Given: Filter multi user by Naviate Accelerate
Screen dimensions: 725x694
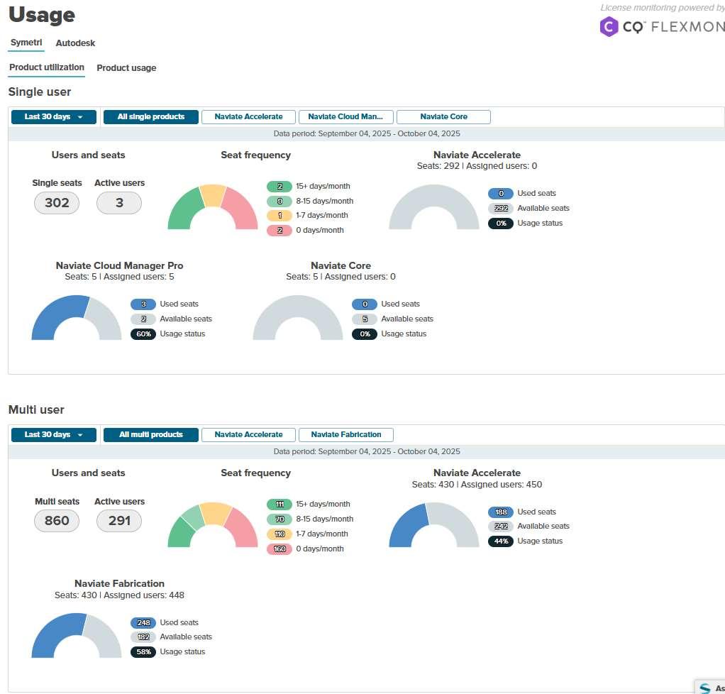Looking at the screenshot, I should tap(248, 434).
